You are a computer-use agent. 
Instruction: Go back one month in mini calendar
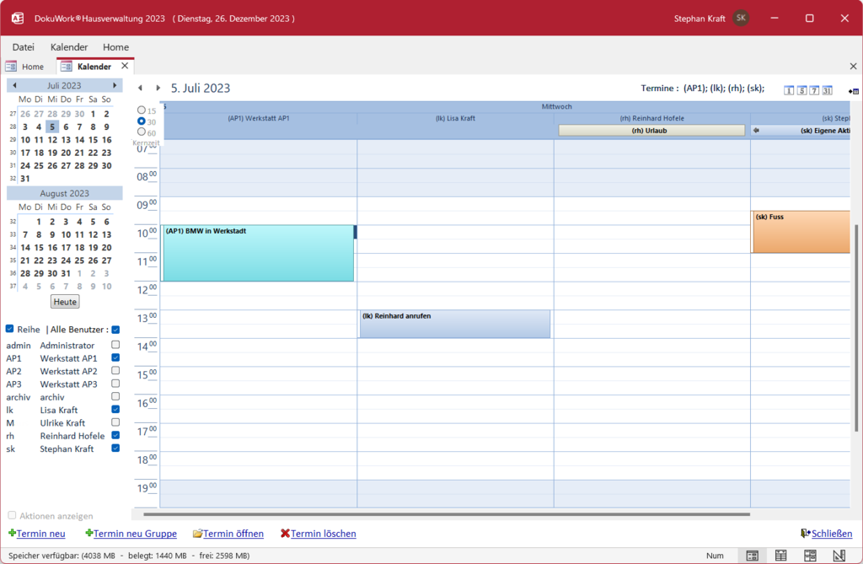click(14, 85)
